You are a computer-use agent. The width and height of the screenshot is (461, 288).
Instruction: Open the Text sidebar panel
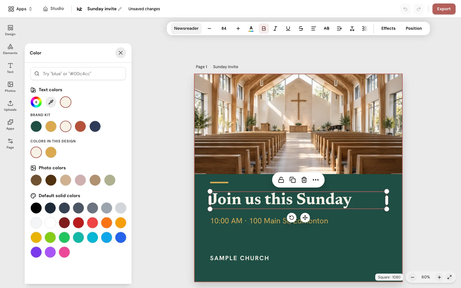click(10, 68)
